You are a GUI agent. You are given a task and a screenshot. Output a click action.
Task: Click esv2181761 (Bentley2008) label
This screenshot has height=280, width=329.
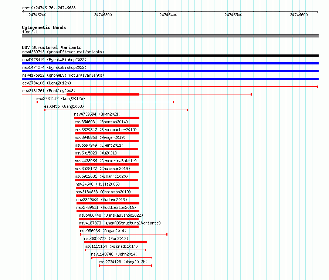pos(49,91)
